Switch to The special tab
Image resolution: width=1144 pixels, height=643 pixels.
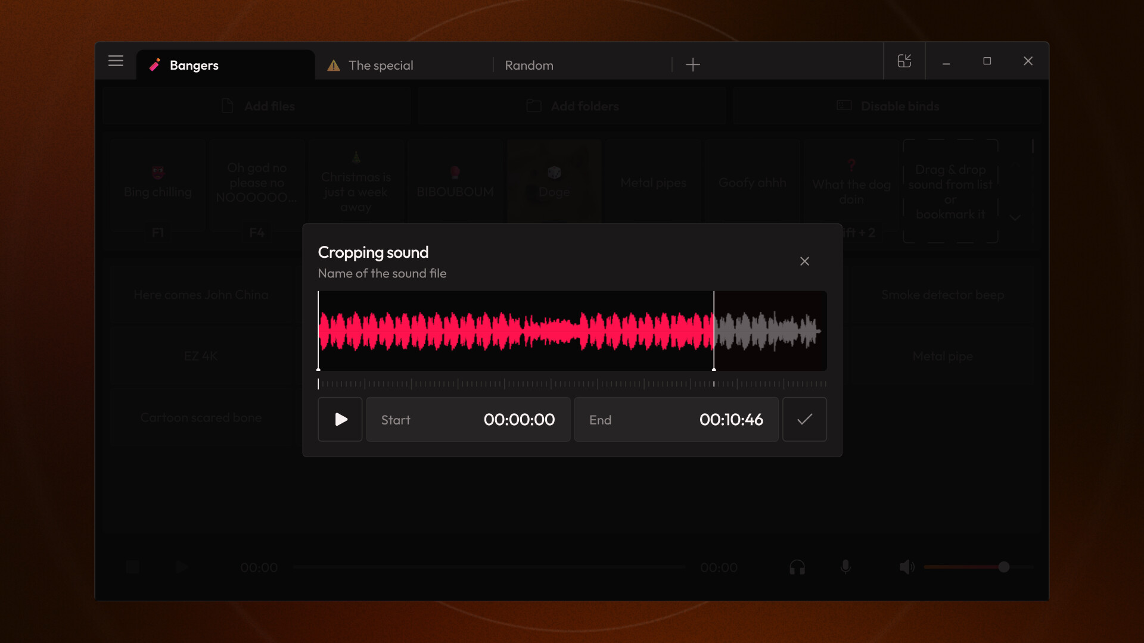381,65
